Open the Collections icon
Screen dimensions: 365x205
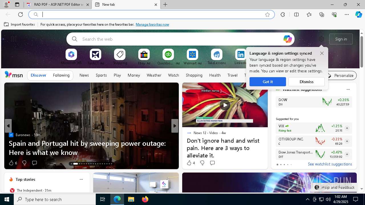[322, 15]
